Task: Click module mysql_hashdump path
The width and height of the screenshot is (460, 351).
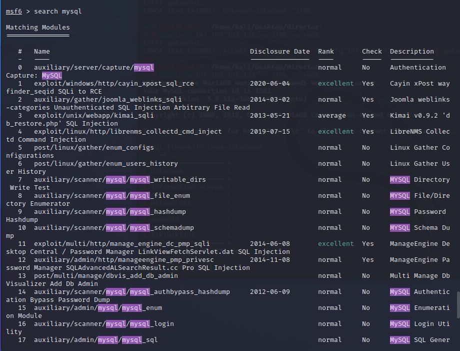Action: click(x=110, y=211)
